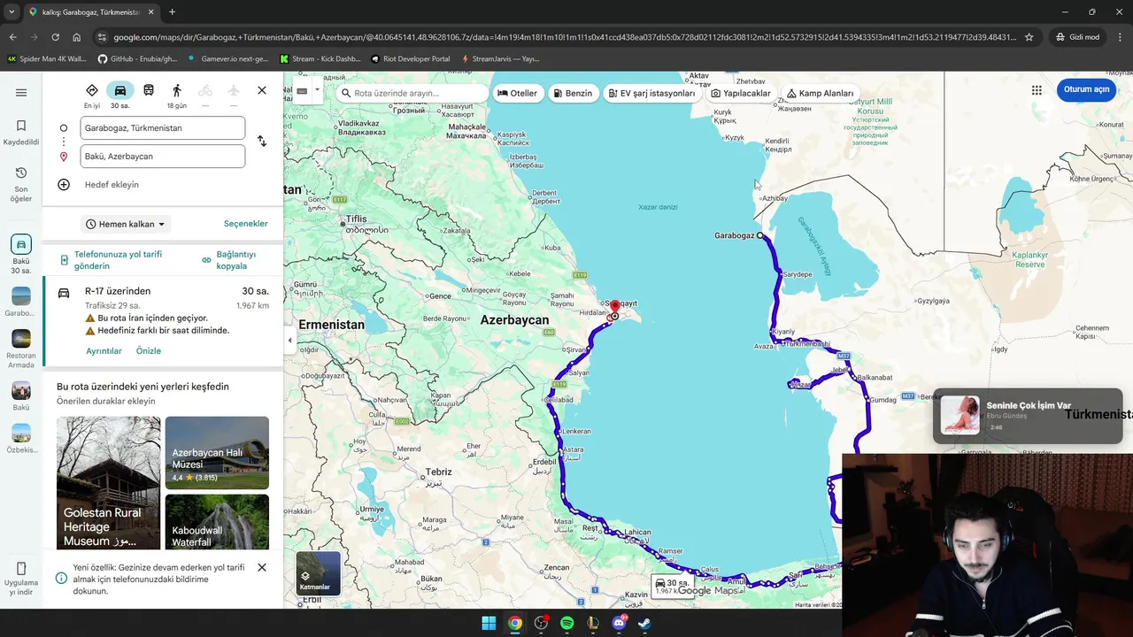Open GitHub Enubia bookmark
Viewport: 1133px width, 637px height.
tap(137, 59)
